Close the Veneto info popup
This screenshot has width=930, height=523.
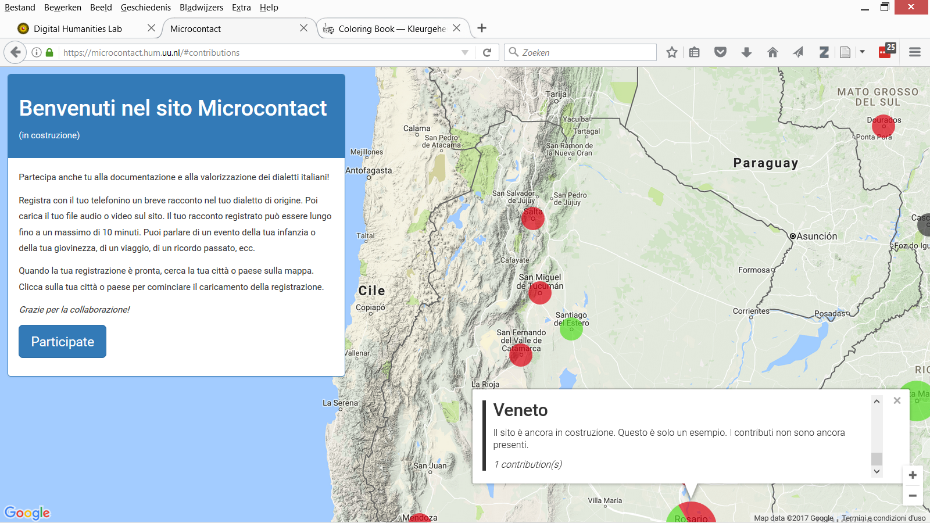[x=897, y=400]
